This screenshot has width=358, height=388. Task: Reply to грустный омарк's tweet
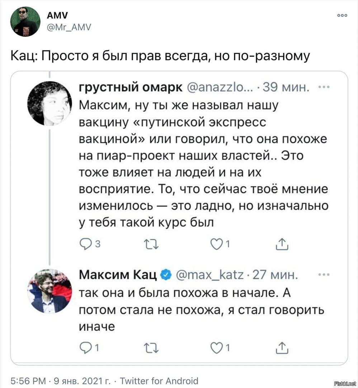click(85, 245)
